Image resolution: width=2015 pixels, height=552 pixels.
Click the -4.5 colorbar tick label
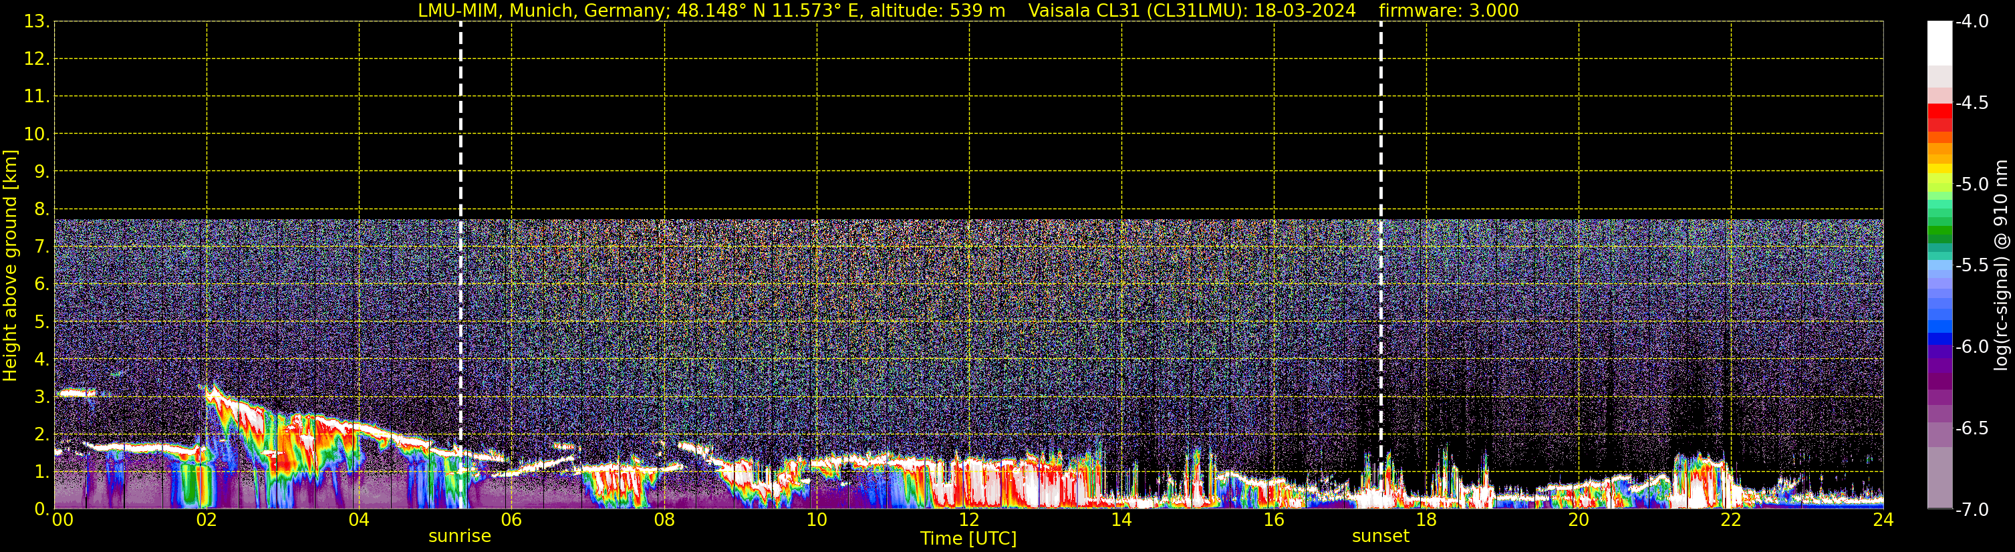(1971, 103)
